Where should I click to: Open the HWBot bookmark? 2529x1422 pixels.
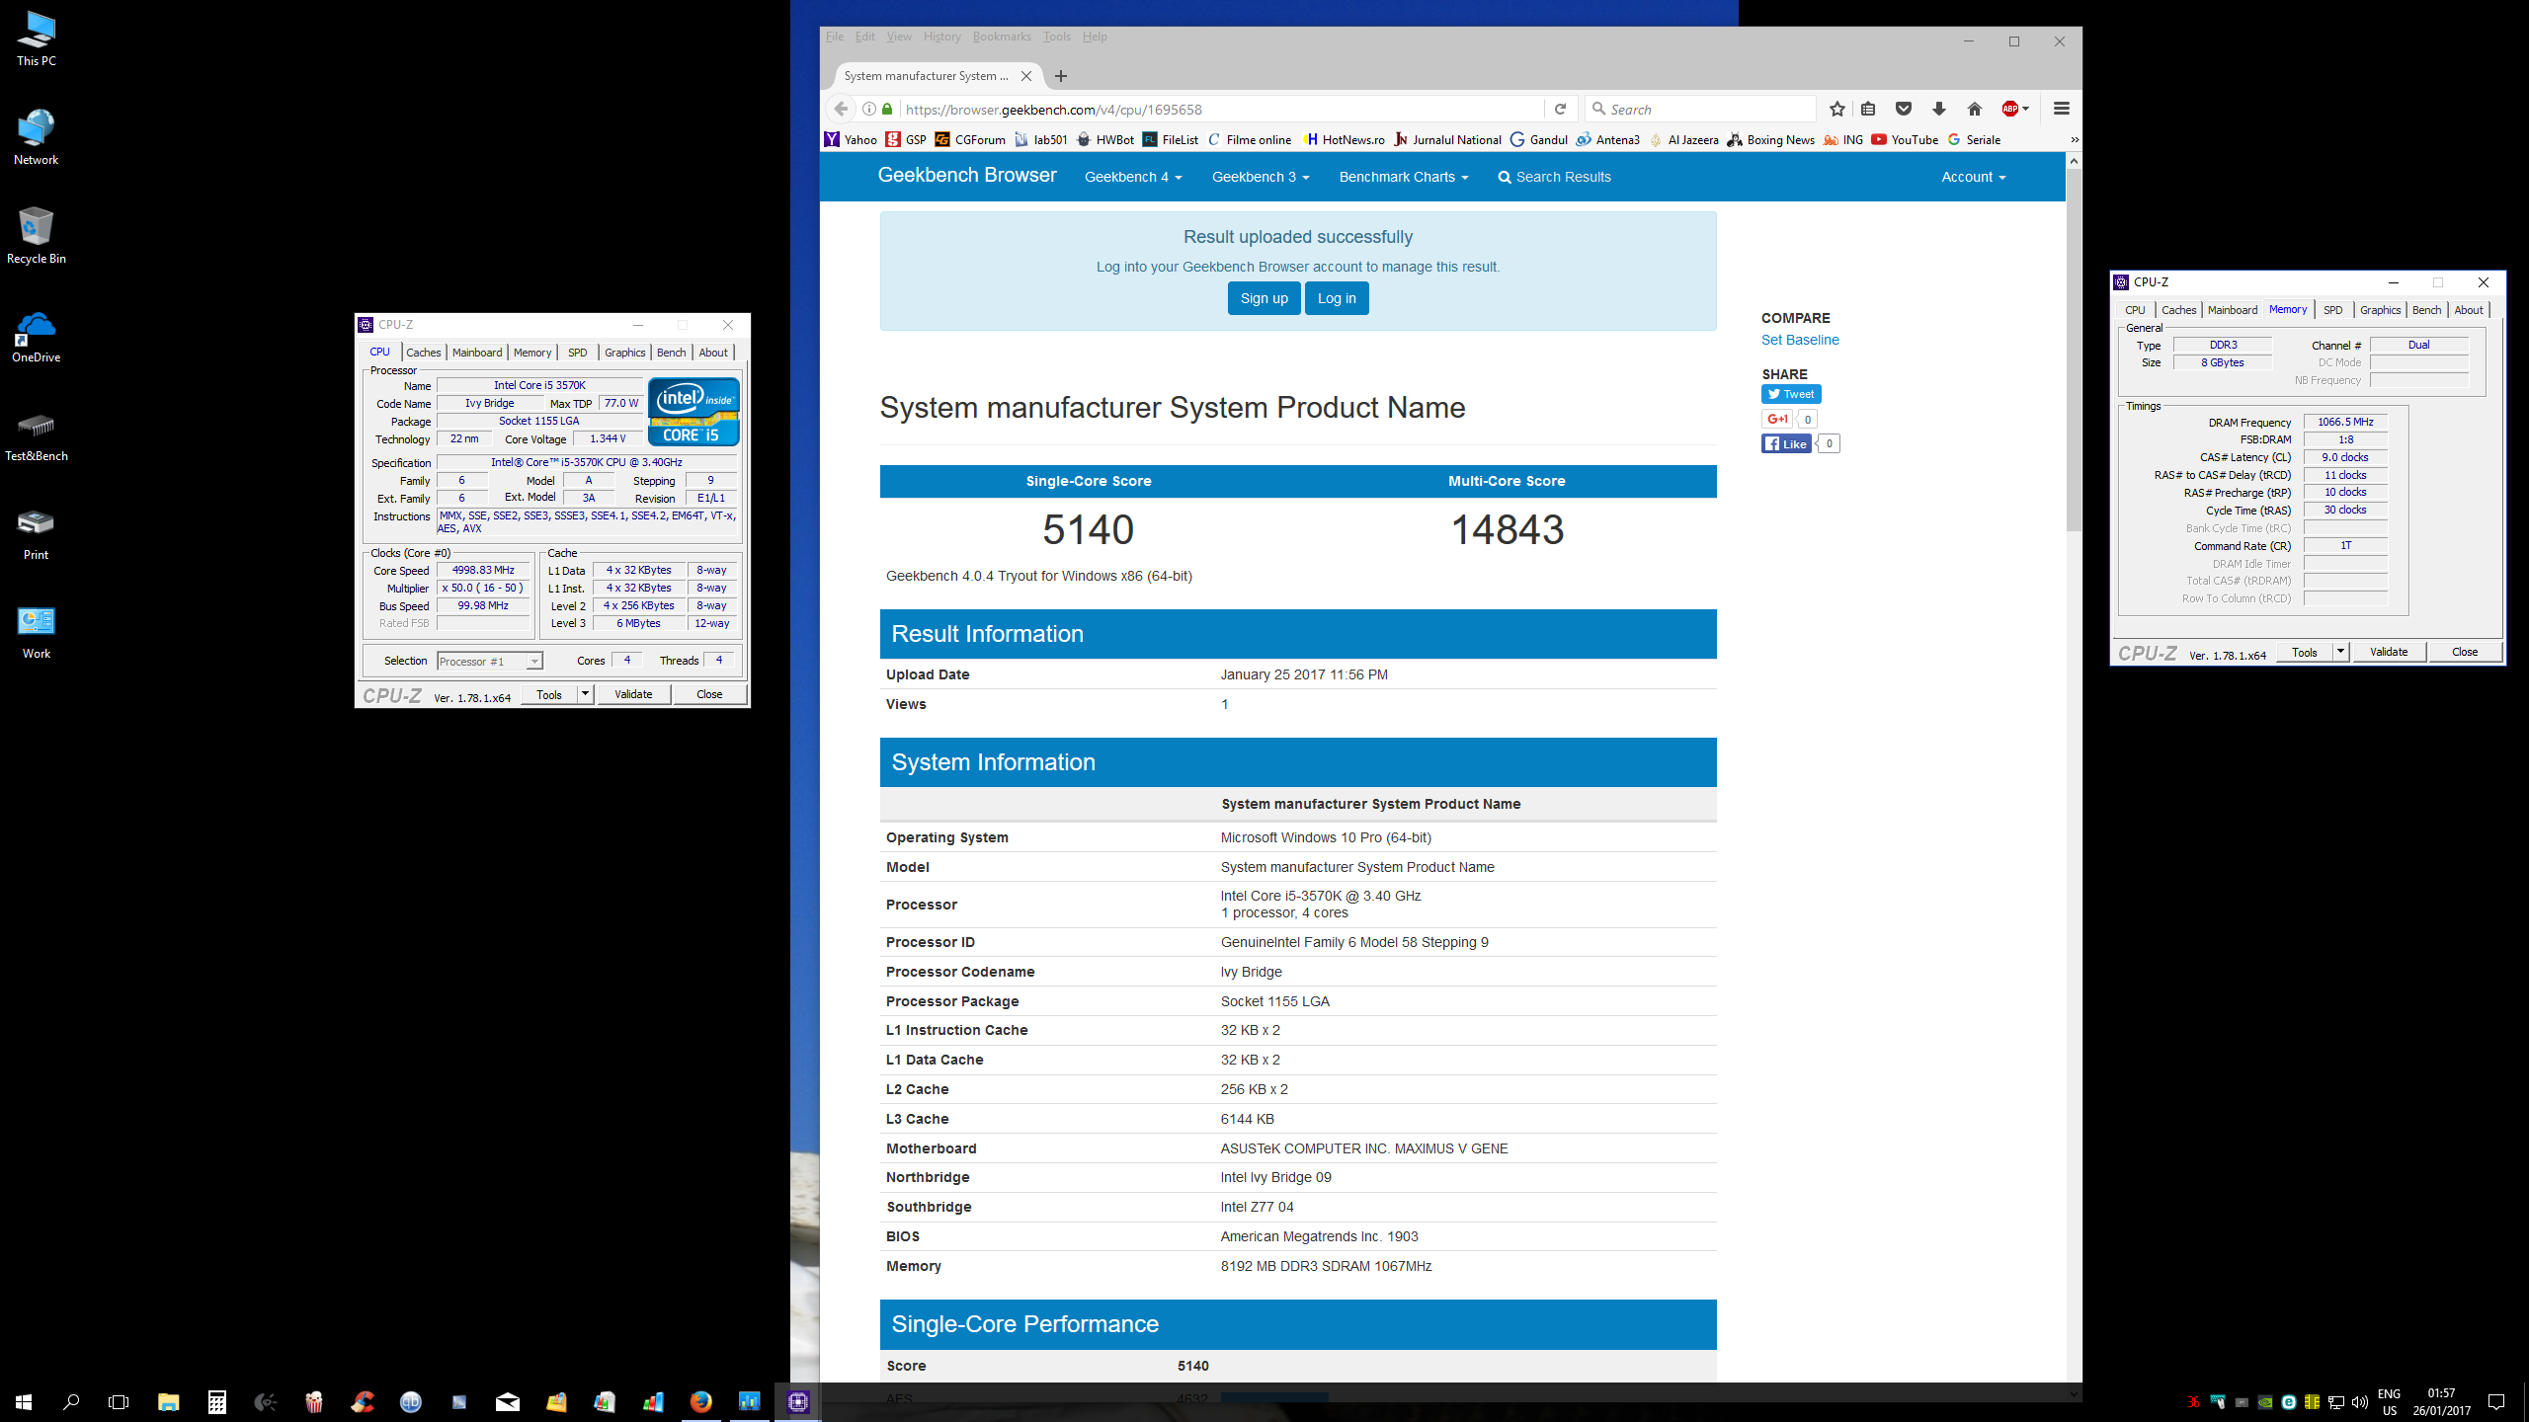pyautogui.click(x=1105, y=139)
